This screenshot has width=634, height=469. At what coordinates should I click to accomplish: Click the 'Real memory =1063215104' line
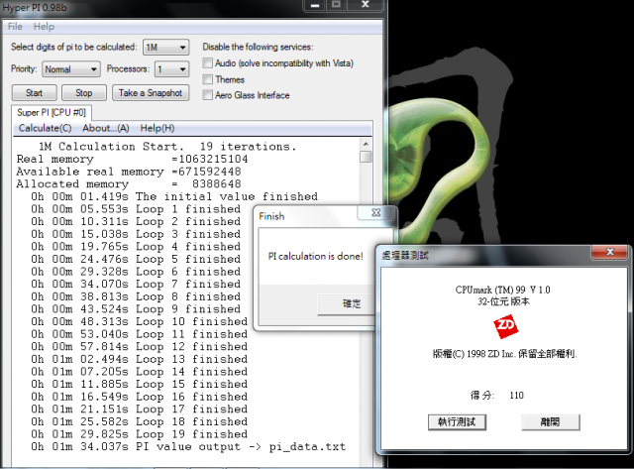[132, 159]
